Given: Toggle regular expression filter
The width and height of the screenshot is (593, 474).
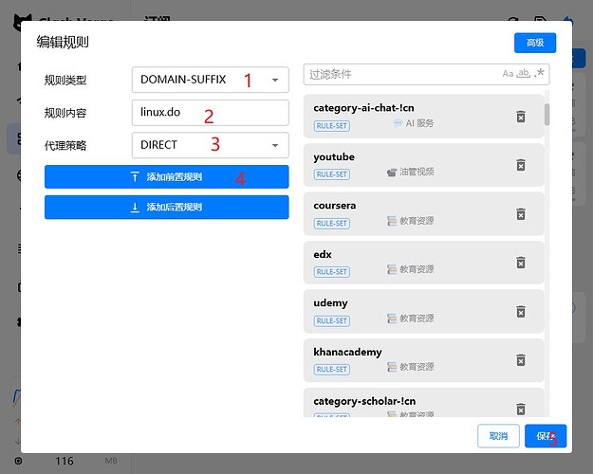Looking at the screenshot, I should tap(539, 73).
